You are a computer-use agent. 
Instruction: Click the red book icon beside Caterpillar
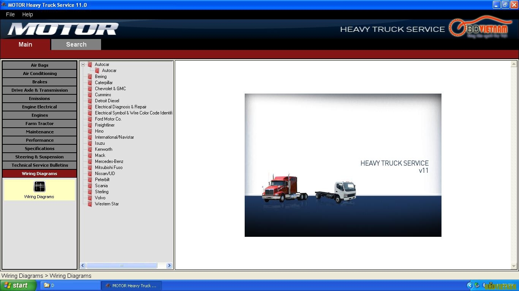(90, 83)
